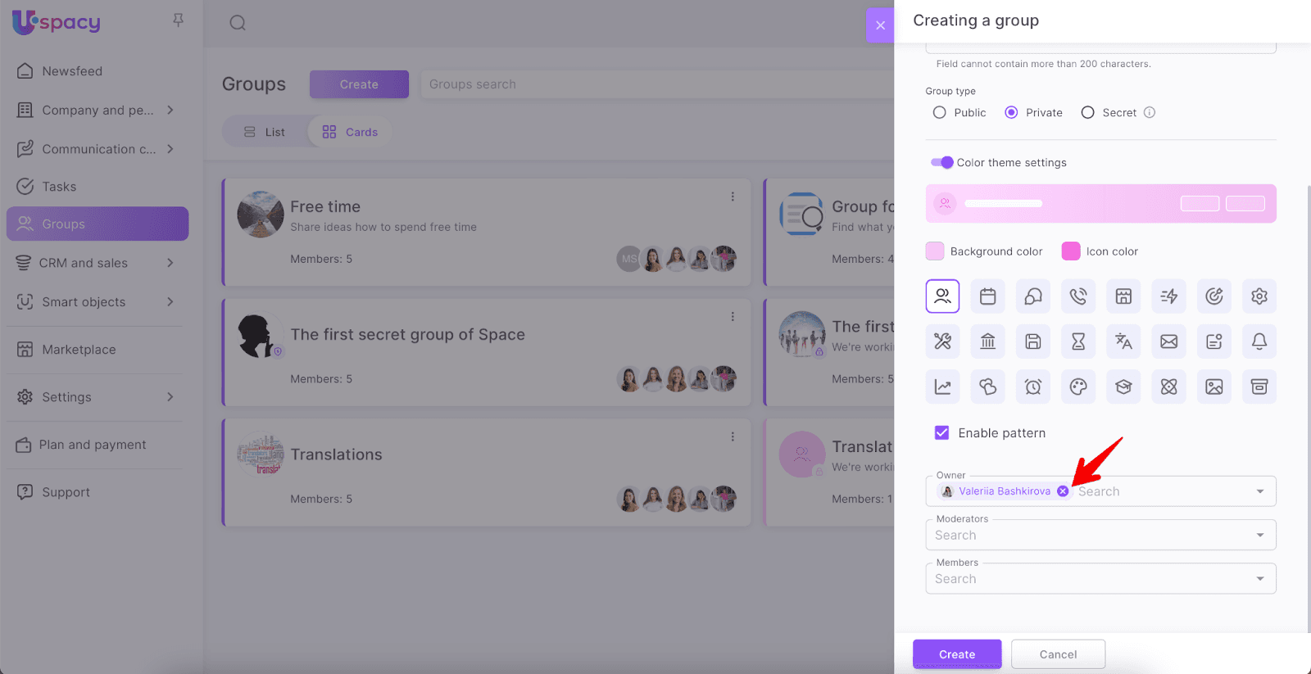This screenshot has height=674, width=1311.
Task: Pick the bell group icon
Action: (x=1259, y=342)
